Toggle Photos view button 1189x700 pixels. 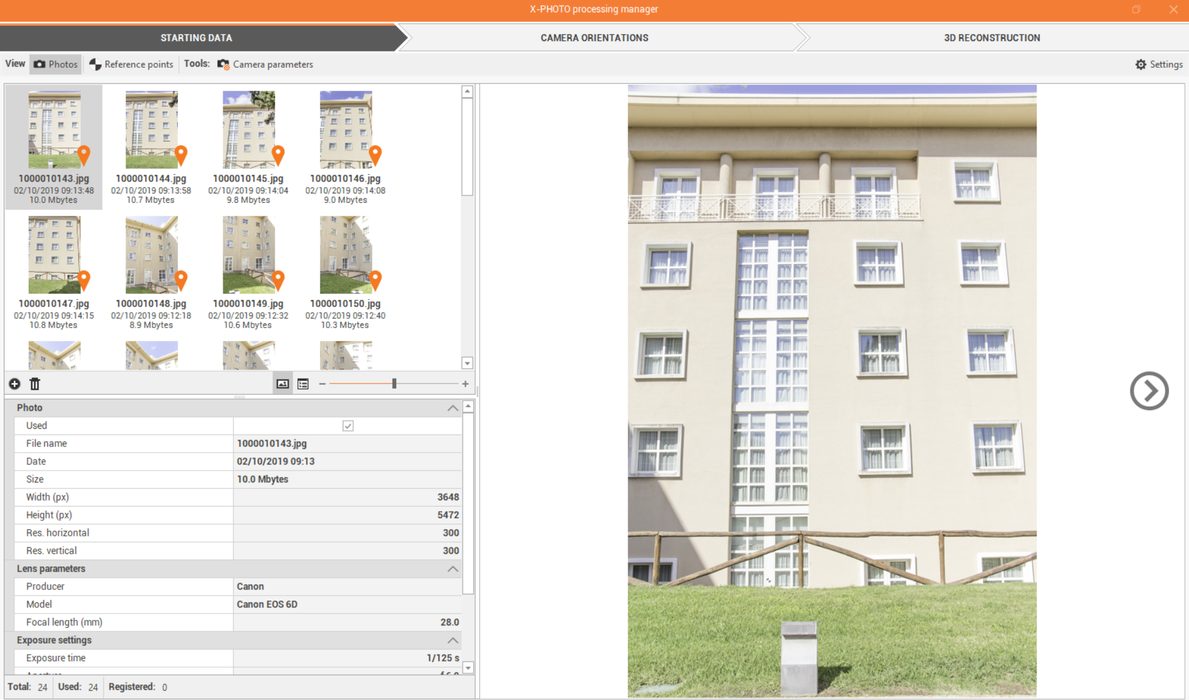point(56,65)
